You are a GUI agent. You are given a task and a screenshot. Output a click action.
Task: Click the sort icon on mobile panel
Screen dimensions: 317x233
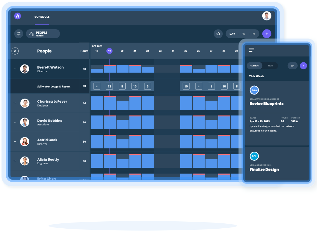[x=292, y=66]
